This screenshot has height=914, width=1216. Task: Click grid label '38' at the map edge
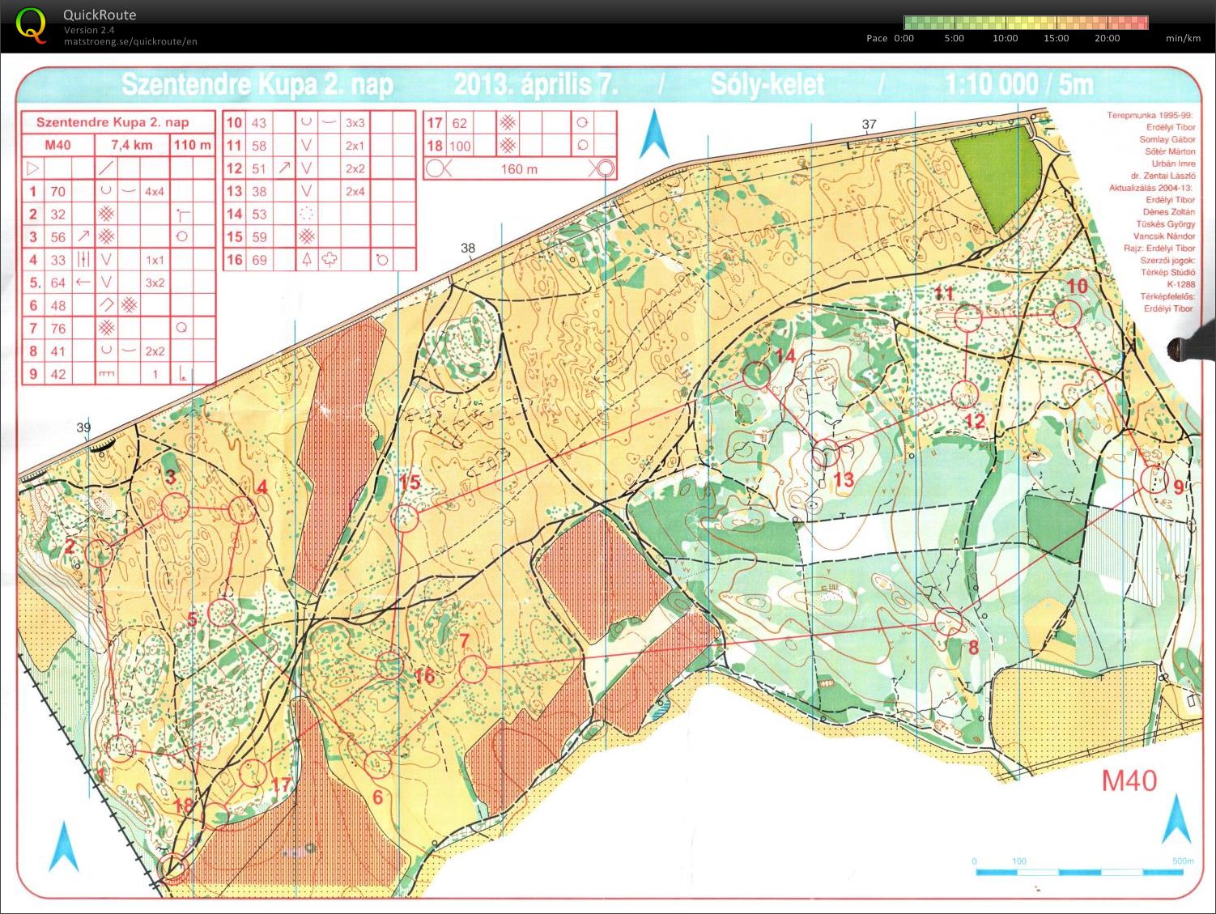point(468,248)
